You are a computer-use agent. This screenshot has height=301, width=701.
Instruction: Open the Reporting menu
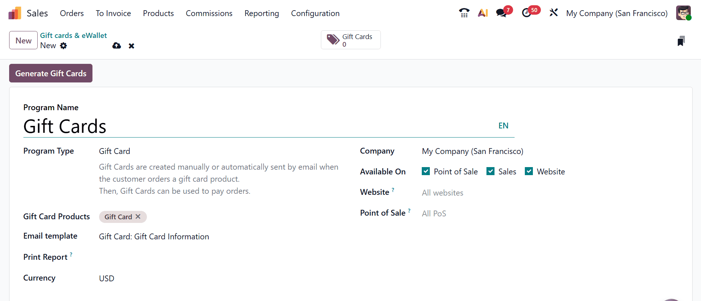point(262,13)
